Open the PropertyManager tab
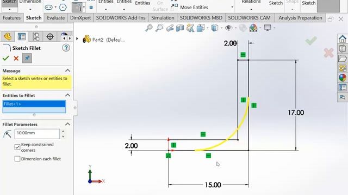 22,37
